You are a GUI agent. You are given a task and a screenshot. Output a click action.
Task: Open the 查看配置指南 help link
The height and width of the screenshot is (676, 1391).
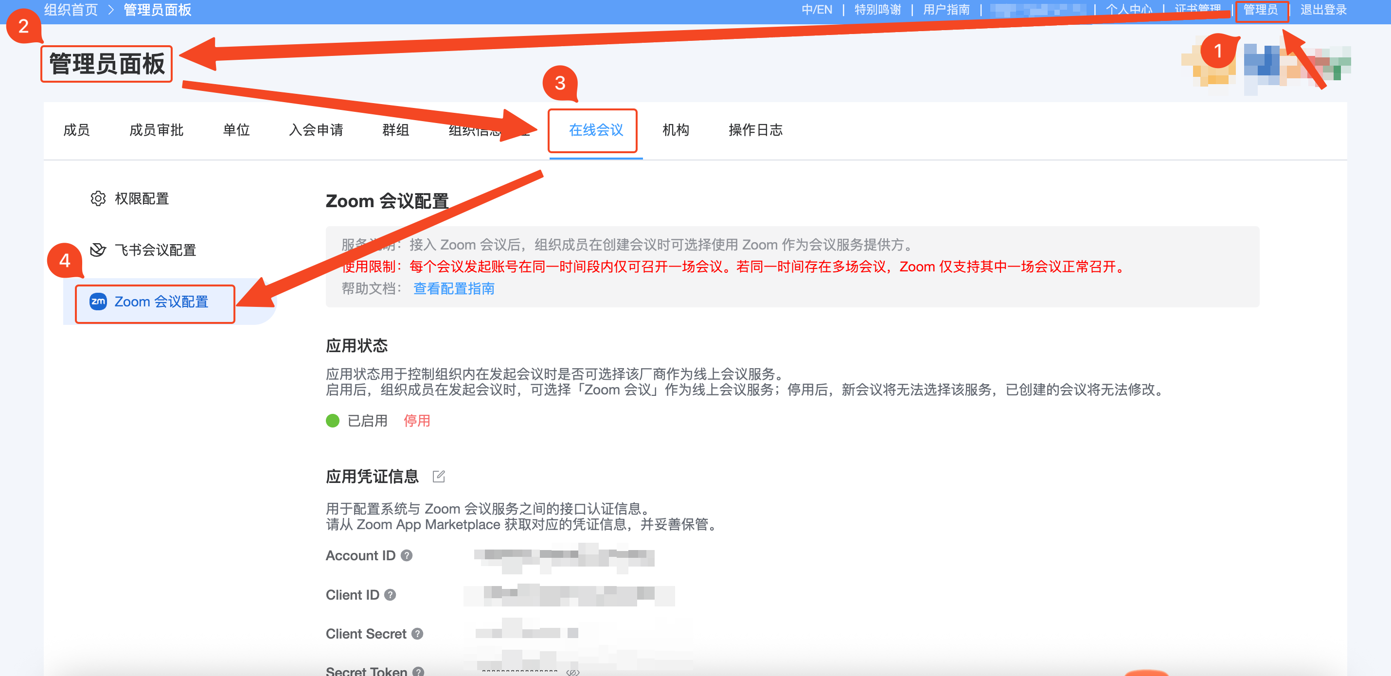[454, 289]
